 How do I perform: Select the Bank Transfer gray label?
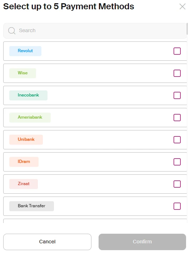31,206
